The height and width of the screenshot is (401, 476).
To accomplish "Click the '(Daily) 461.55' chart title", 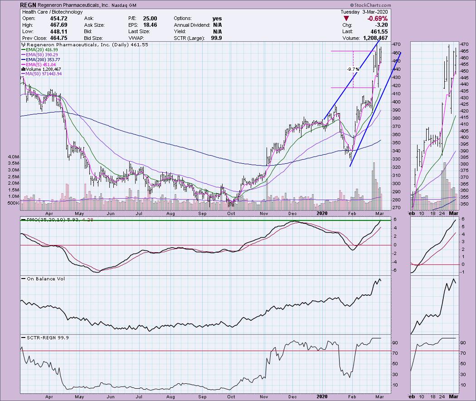I will click(130, 44).
